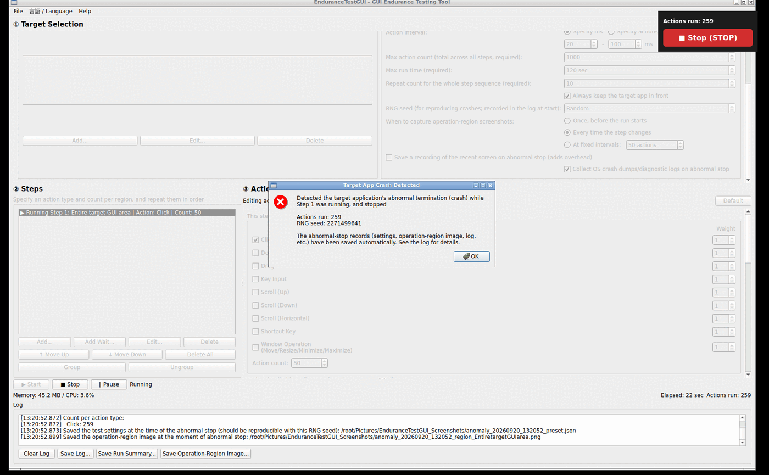Pause the running test
Image resolution: width=769 pixels, height=475 pixels.
[109, 384]
